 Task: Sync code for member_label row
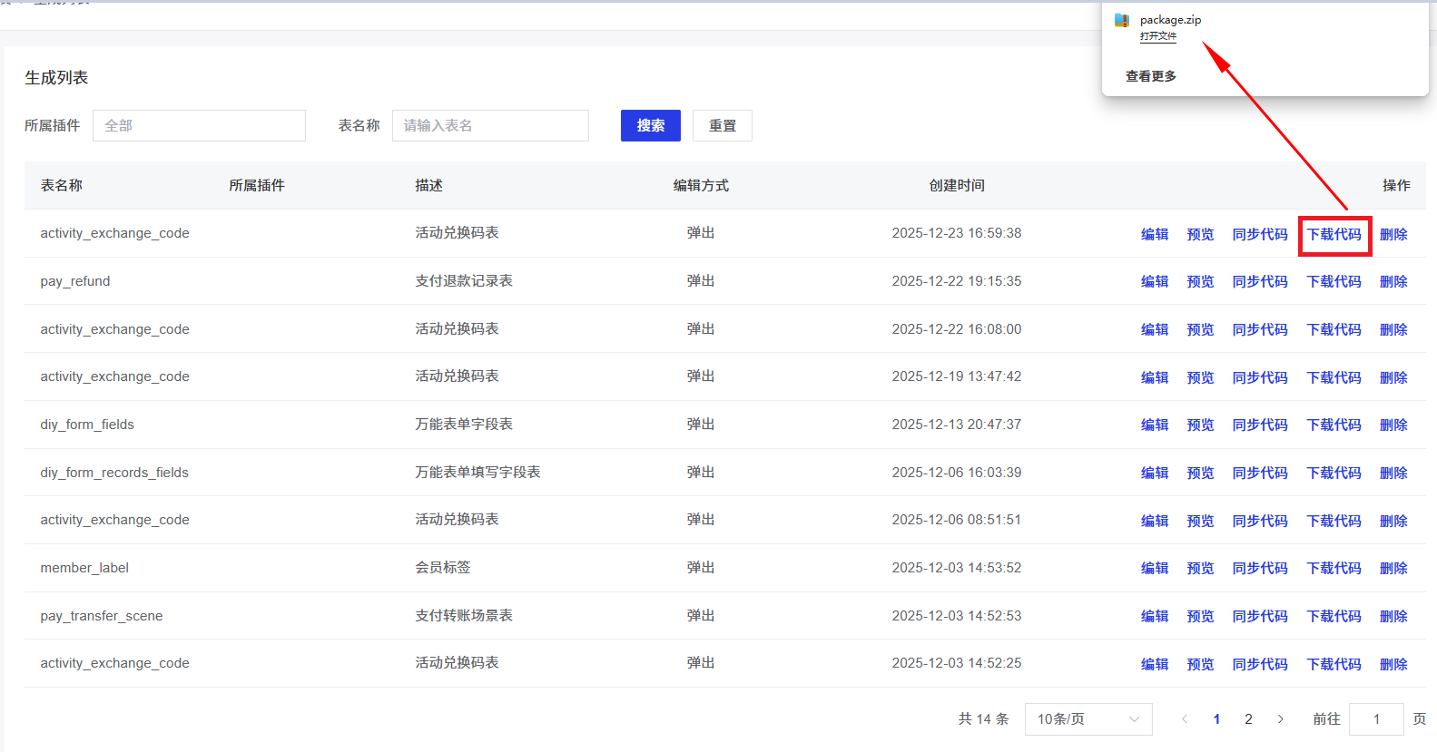click(x=1259, y=569)
